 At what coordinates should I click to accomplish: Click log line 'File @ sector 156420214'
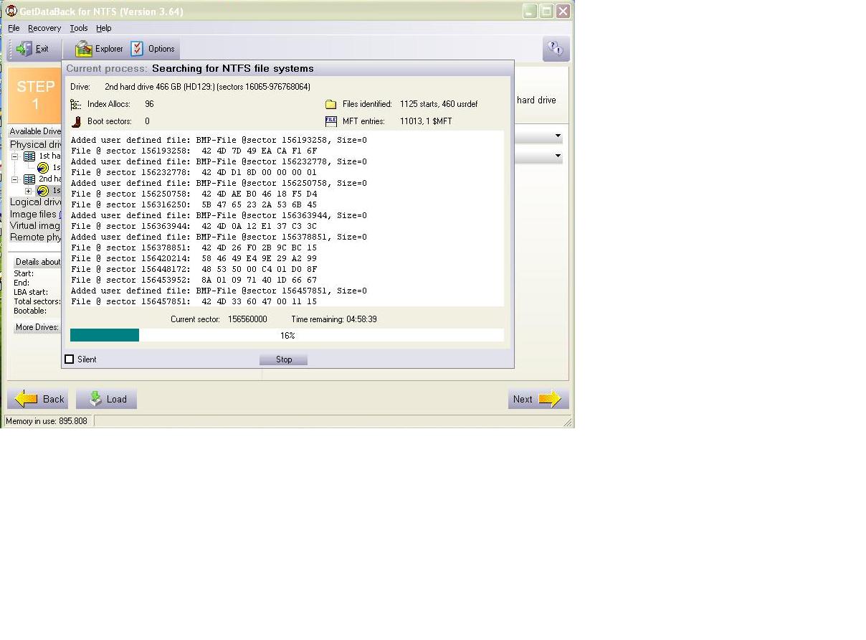tap(194, 258)
